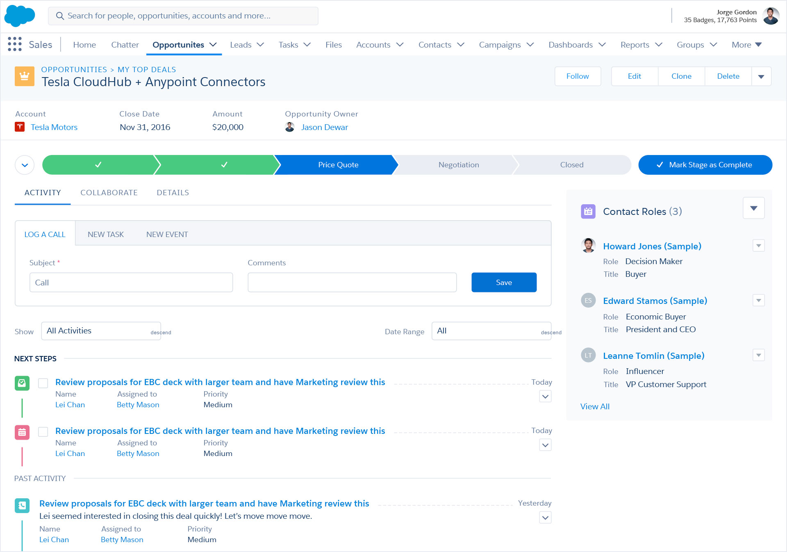The width and height of the screenshot is (787, 552).
Task: Open the Contact Roles panel dropdown
Action: 753,208
